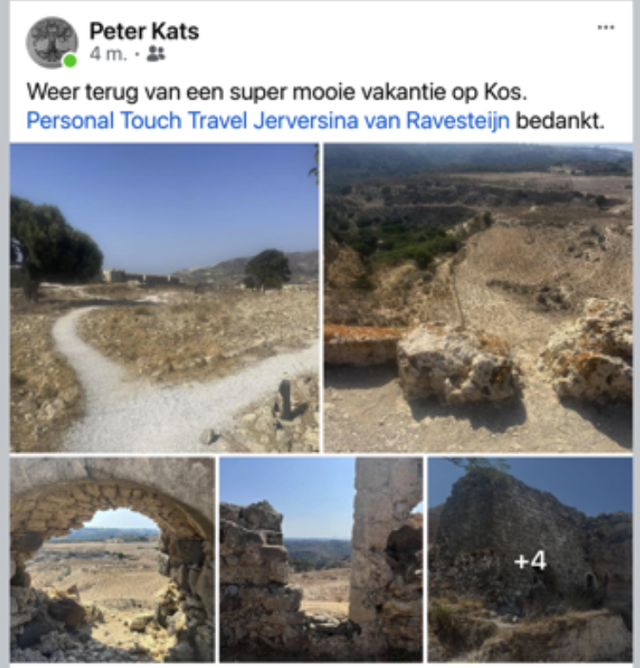Open the photo with lichen-covered boulders
The image size is (640, 668).
pyautogui.click(x=478, y=298)
